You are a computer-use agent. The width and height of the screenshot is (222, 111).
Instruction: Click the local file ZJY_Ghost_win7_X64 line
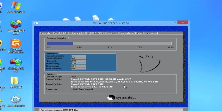click(x=115, y=82)
